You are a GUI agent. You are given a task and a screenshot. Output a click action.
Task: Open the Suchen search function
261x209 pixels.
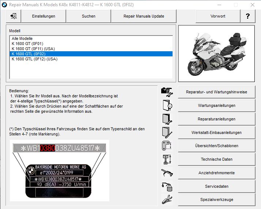88,16
